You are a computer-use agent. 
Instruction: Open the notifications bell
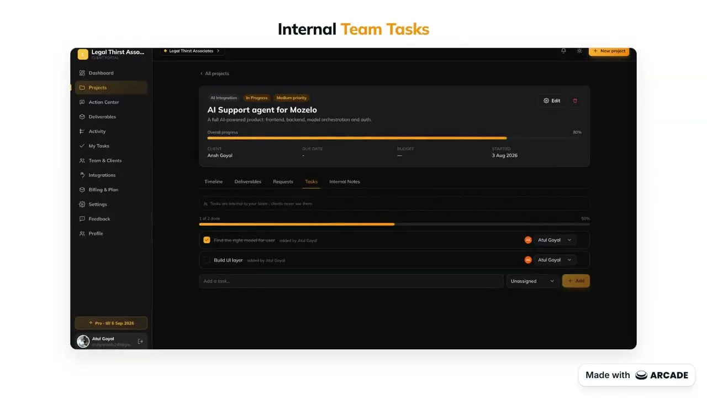(563, 51)
